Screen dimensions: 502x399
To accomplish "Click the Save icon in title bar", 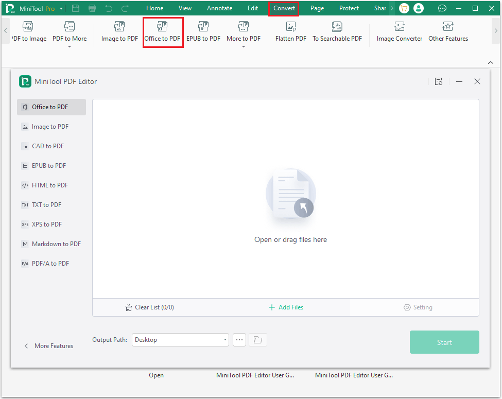I will (76, 8).
